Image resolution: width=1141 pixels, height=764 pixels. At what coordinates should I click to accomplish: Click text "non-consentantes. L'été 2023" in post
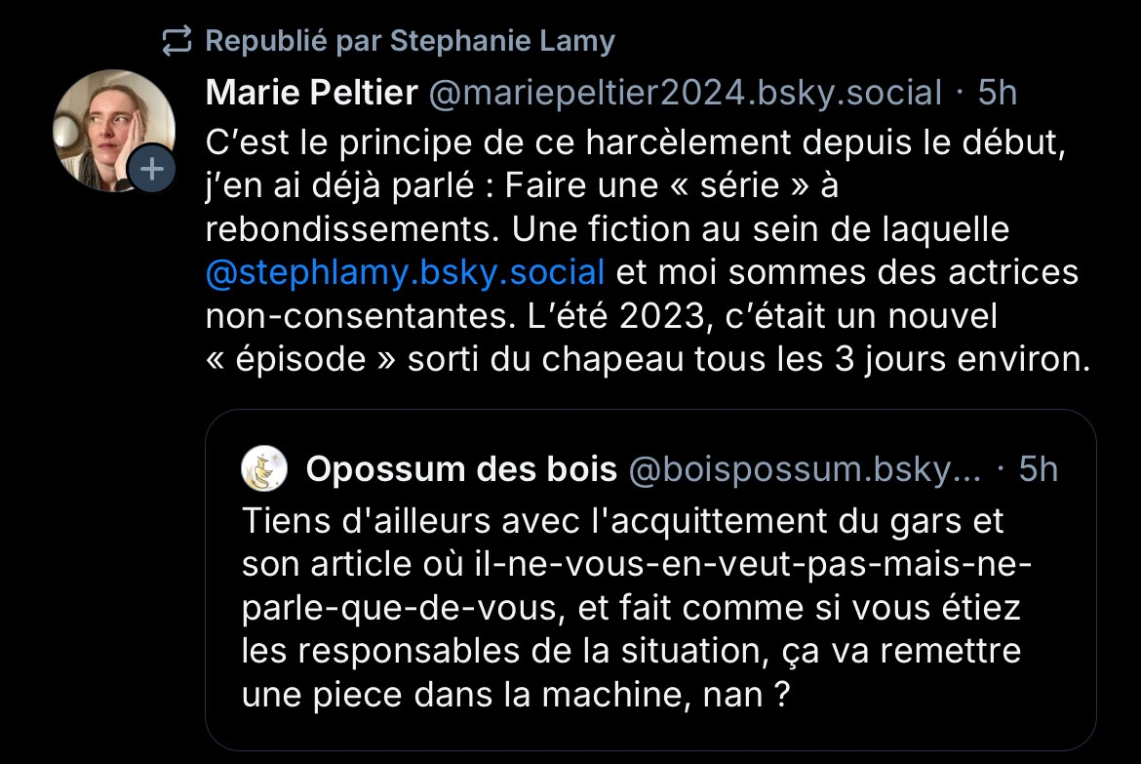pos(602,315)
